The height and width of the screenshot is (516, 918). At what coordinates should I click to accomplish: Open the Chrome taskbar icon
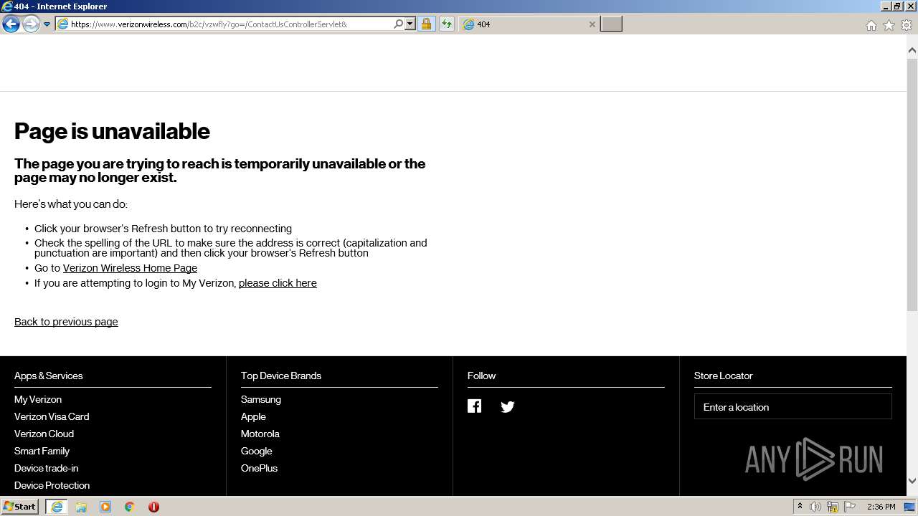[x=130, y=507]
